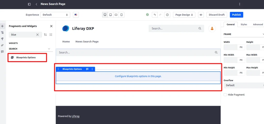Change the Min Width PX unit selector
Image resolution: width=264 pixels, height=124 pixels.
click(x=241, y=60)
